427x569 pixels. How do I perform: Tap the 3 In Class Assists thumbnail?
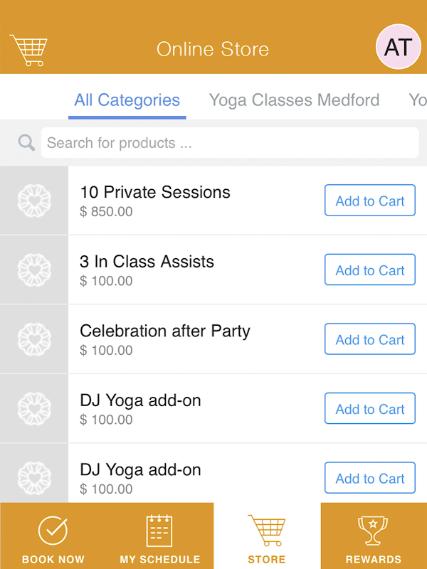[x=34, y=270]
